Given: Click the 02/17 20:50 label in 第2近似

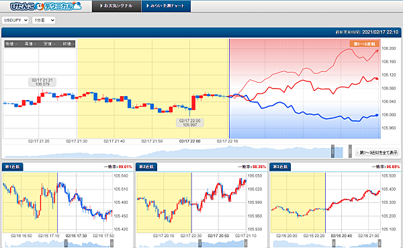Looking at the screenshot, I should (218, 236).
